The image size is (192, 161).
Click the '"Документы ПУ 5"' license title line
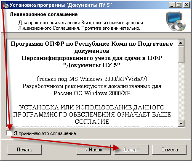(92, 65)
